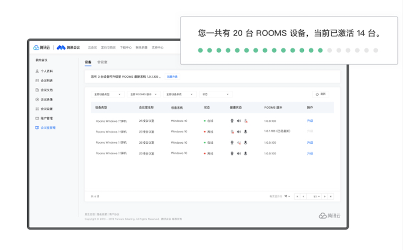The image size is (403, 250).
Task: Click camera icon in offline 1.0.0.100 row
Action: pos(232,153)
